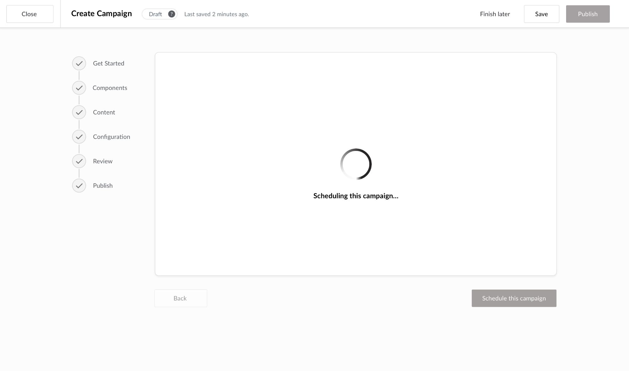Save the campaign draft
The height and width of the screenshot is (371, 629).
pos(541,14)
